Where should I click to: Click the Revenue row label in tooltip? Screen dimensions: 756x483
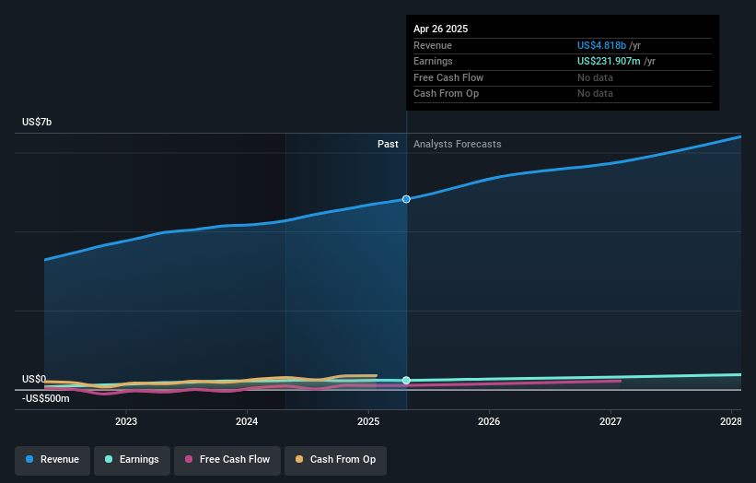pyautogui.click(x=433, y=45)
